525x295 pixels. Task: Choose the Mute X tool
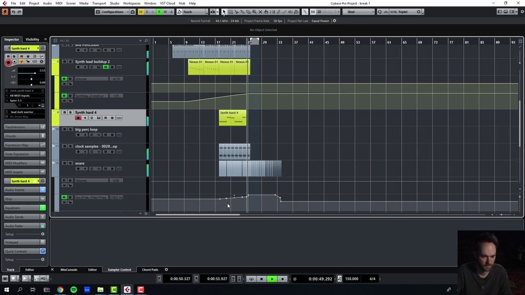pos(260,11)
